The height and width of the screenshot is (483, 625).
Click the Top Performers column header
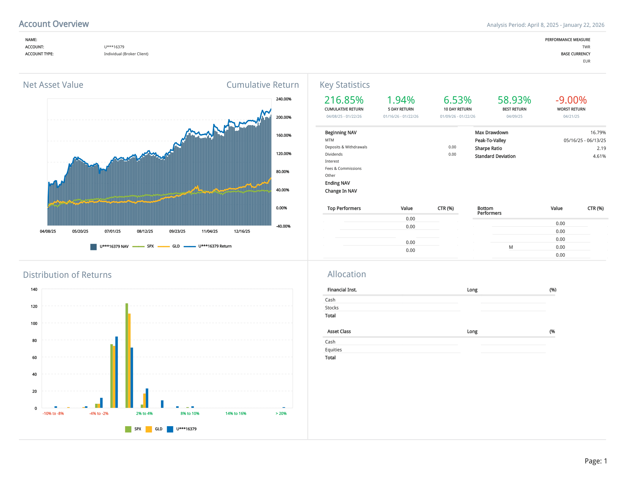[x=344, y=208]
